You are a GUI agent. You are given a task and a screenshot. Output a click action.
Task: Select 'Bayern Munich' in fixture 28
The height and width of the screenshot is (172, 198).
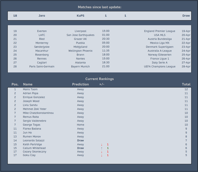tap(80, 67)
